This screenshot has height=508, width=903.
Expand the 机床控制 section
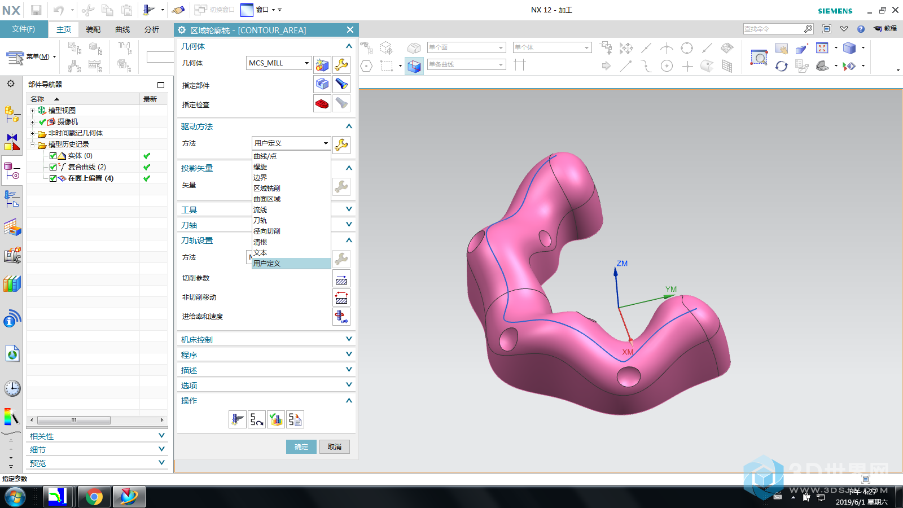point(349,339)
